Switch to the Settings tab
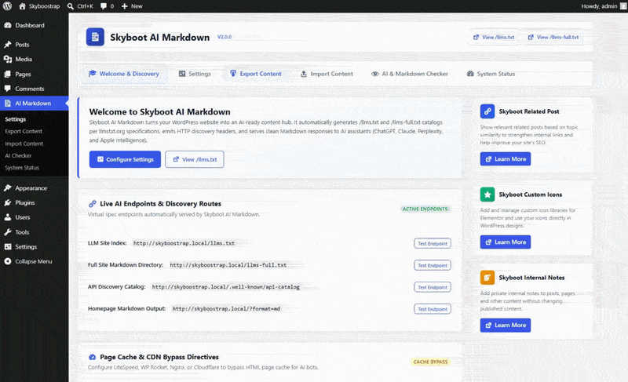The image size is (628, 382). (x=195, y=74)
